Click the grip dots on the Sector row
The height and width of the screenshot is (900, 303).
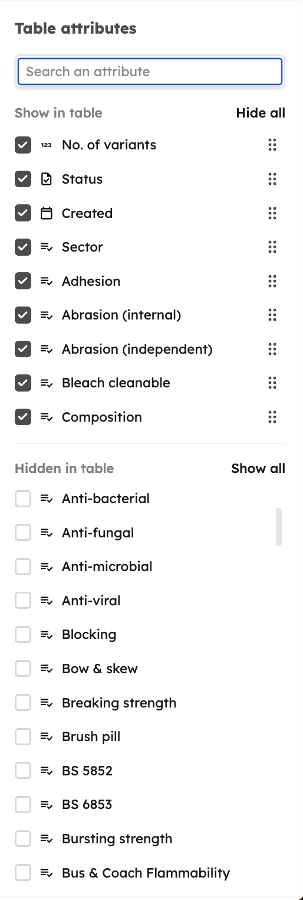pyautogui.click(x=272, y=247)
